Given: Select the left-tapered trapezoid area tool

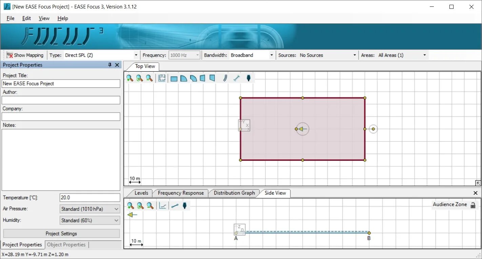Looking at the screenshot, I should pyautogui.click(x=212, y=79).
